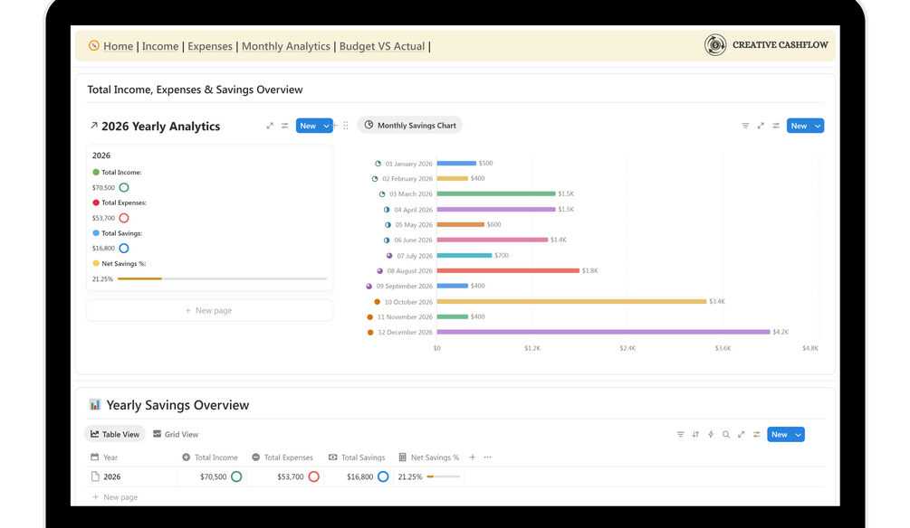Image resolution: width=910 pixels, height=528 pixels.
Task: Switch to the Grid View tab
Action: coord(176,435)
